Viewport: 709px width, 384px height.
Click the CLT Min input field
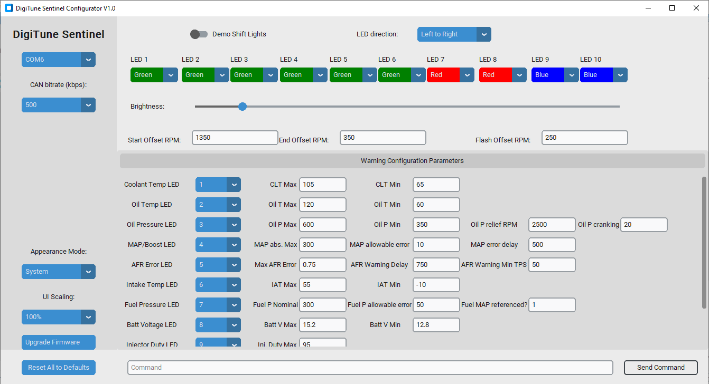(x=436, y=185)
